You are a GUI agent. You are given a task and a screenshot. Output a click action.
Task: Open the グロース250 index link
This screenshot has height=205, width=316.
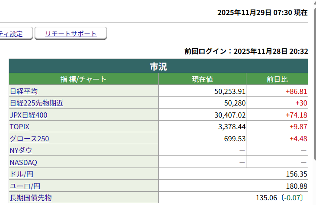point(29,139)
